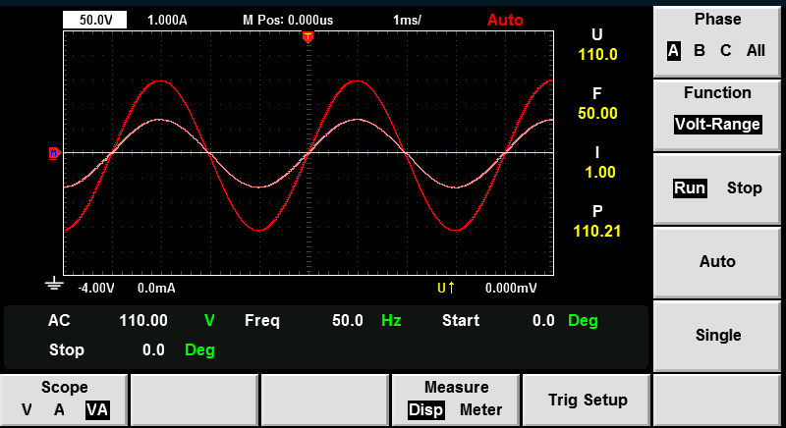786x428 pixels.
Task: Set Scope to V only
Action: [27, 410]
